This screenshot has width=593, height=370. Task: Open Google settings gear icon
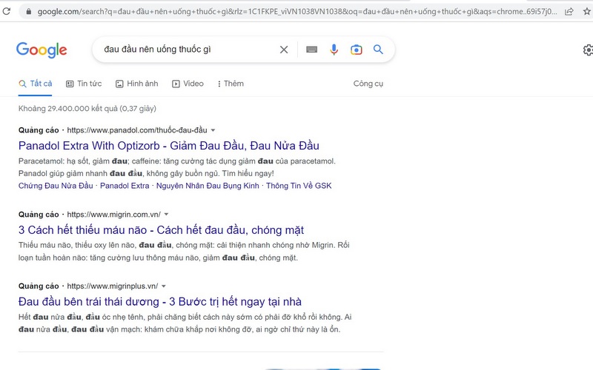click(x=588, y=50)
